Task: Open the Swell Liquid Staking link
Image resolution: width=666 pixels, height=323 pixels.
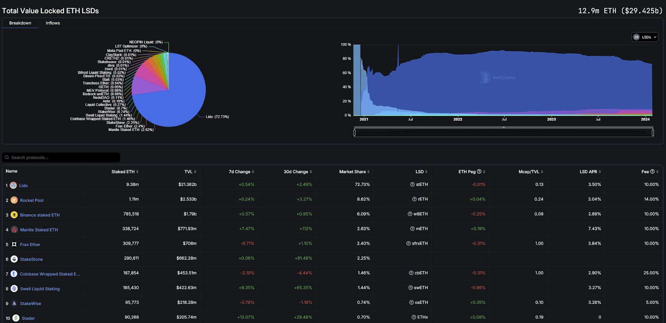Action: [40, 289]
